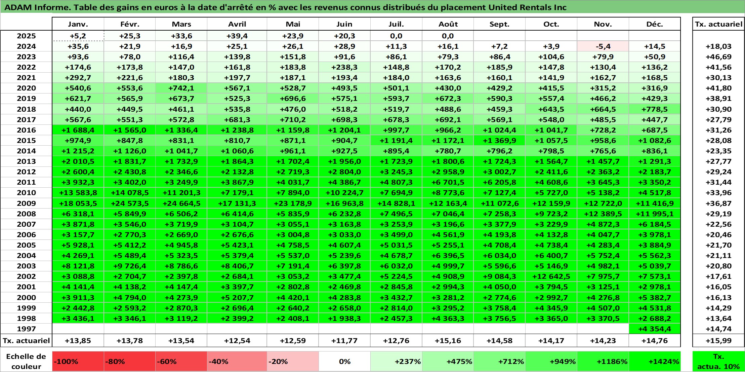Click the +14,76 Tx. actuariel for Déc.
This screenshot has width=745, height=372.
pyautogui.click(x=655, y=340)
